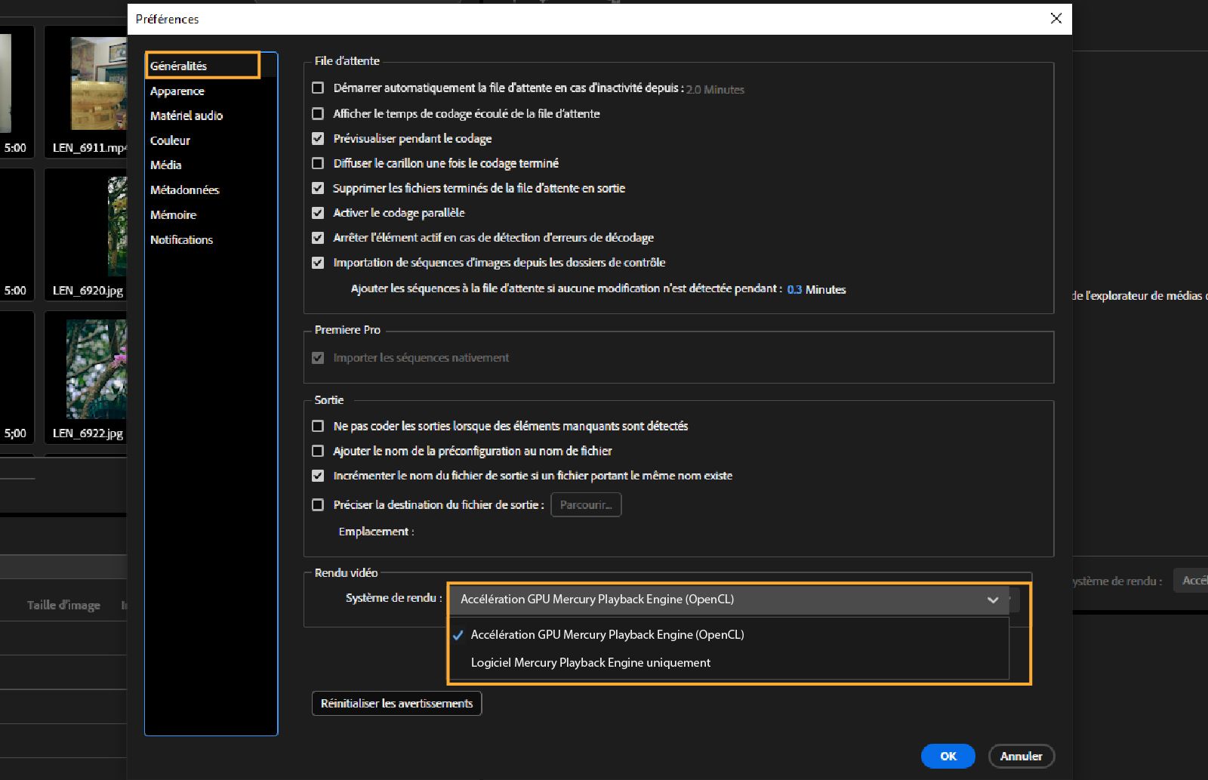The width and height of the screenshot is (1208, 780).
Task: Choose 'Accélération GPU Mercury Playback Engine (OpenCL)'
Action: point(607,634)
